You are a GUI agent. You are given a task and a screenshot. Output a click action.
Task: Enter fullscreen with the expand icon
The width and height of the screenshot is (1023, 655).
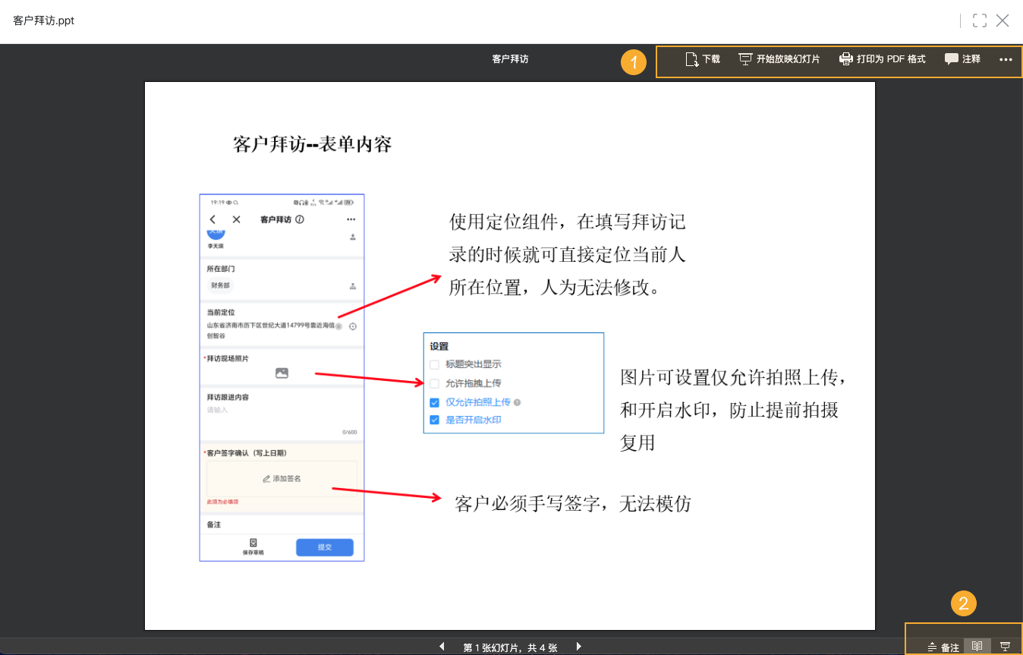point(978,20)
